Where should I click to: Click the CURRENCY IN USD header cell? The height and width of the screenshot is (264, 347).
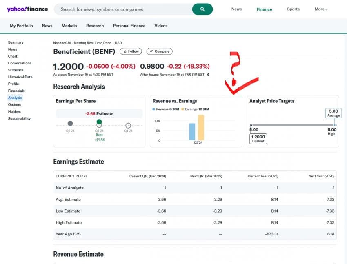point(71,176)
